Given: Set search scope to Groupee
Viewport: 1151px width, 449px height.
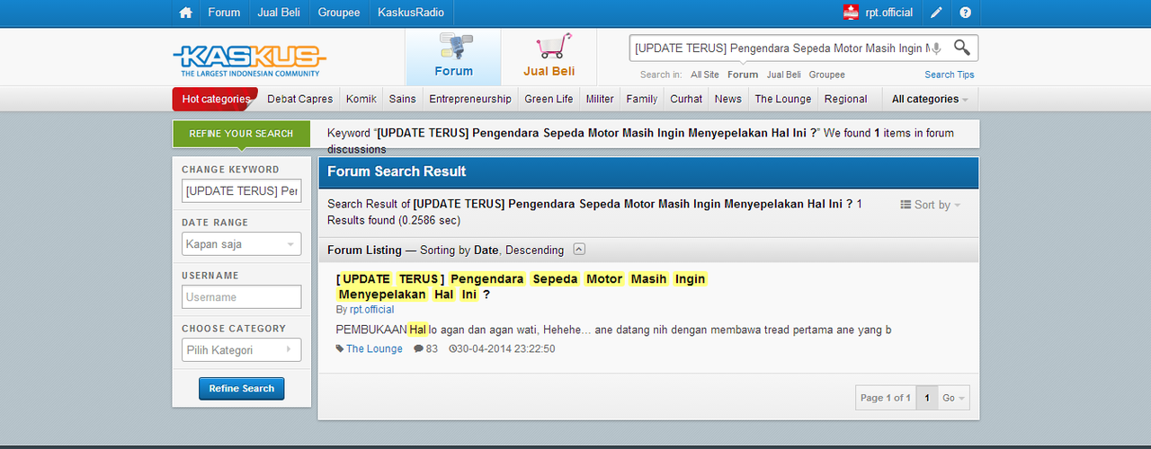Looking at the screenshot, I should [826, 75].
